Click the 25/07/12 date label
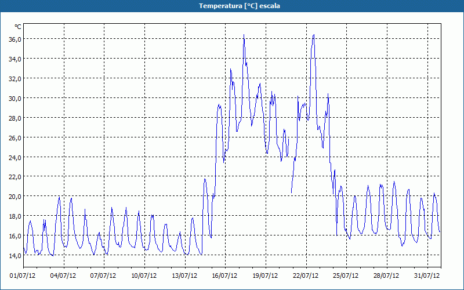The width and height of the screenshot is (464, 290). (x=346, y=276)
